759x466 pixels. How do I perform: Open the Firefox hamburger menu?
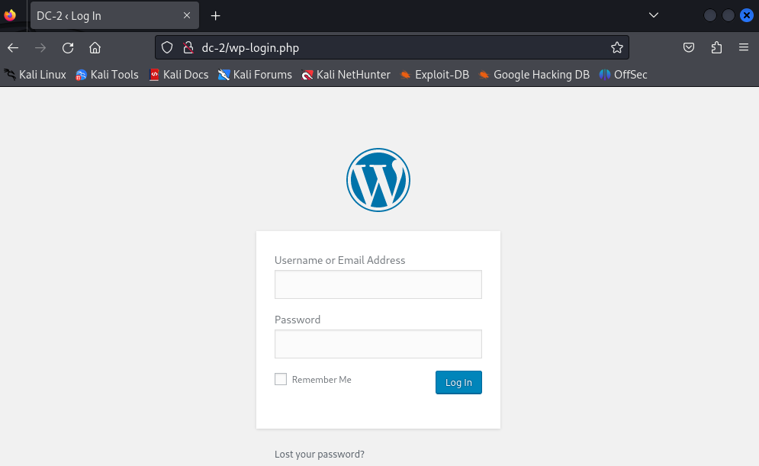744,47
